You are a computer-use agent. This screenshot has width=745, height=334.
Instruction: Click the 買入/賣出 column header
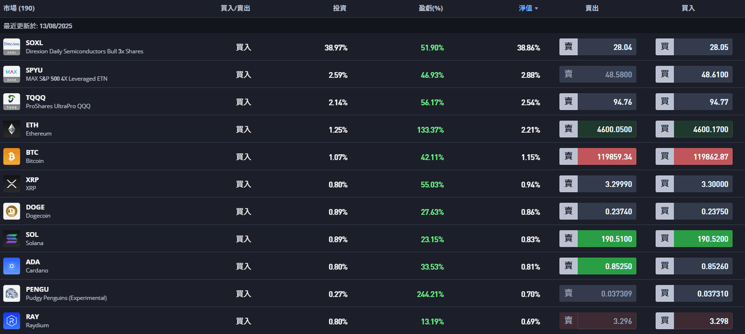pyautogui.click(x=235, y=9)
